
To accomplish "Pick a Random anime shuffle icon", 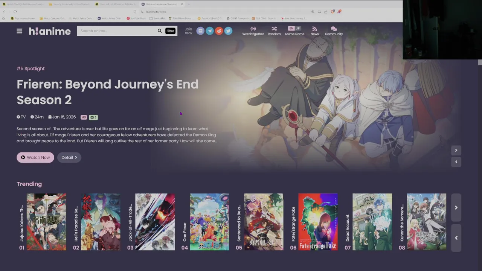I will [274, 29].
